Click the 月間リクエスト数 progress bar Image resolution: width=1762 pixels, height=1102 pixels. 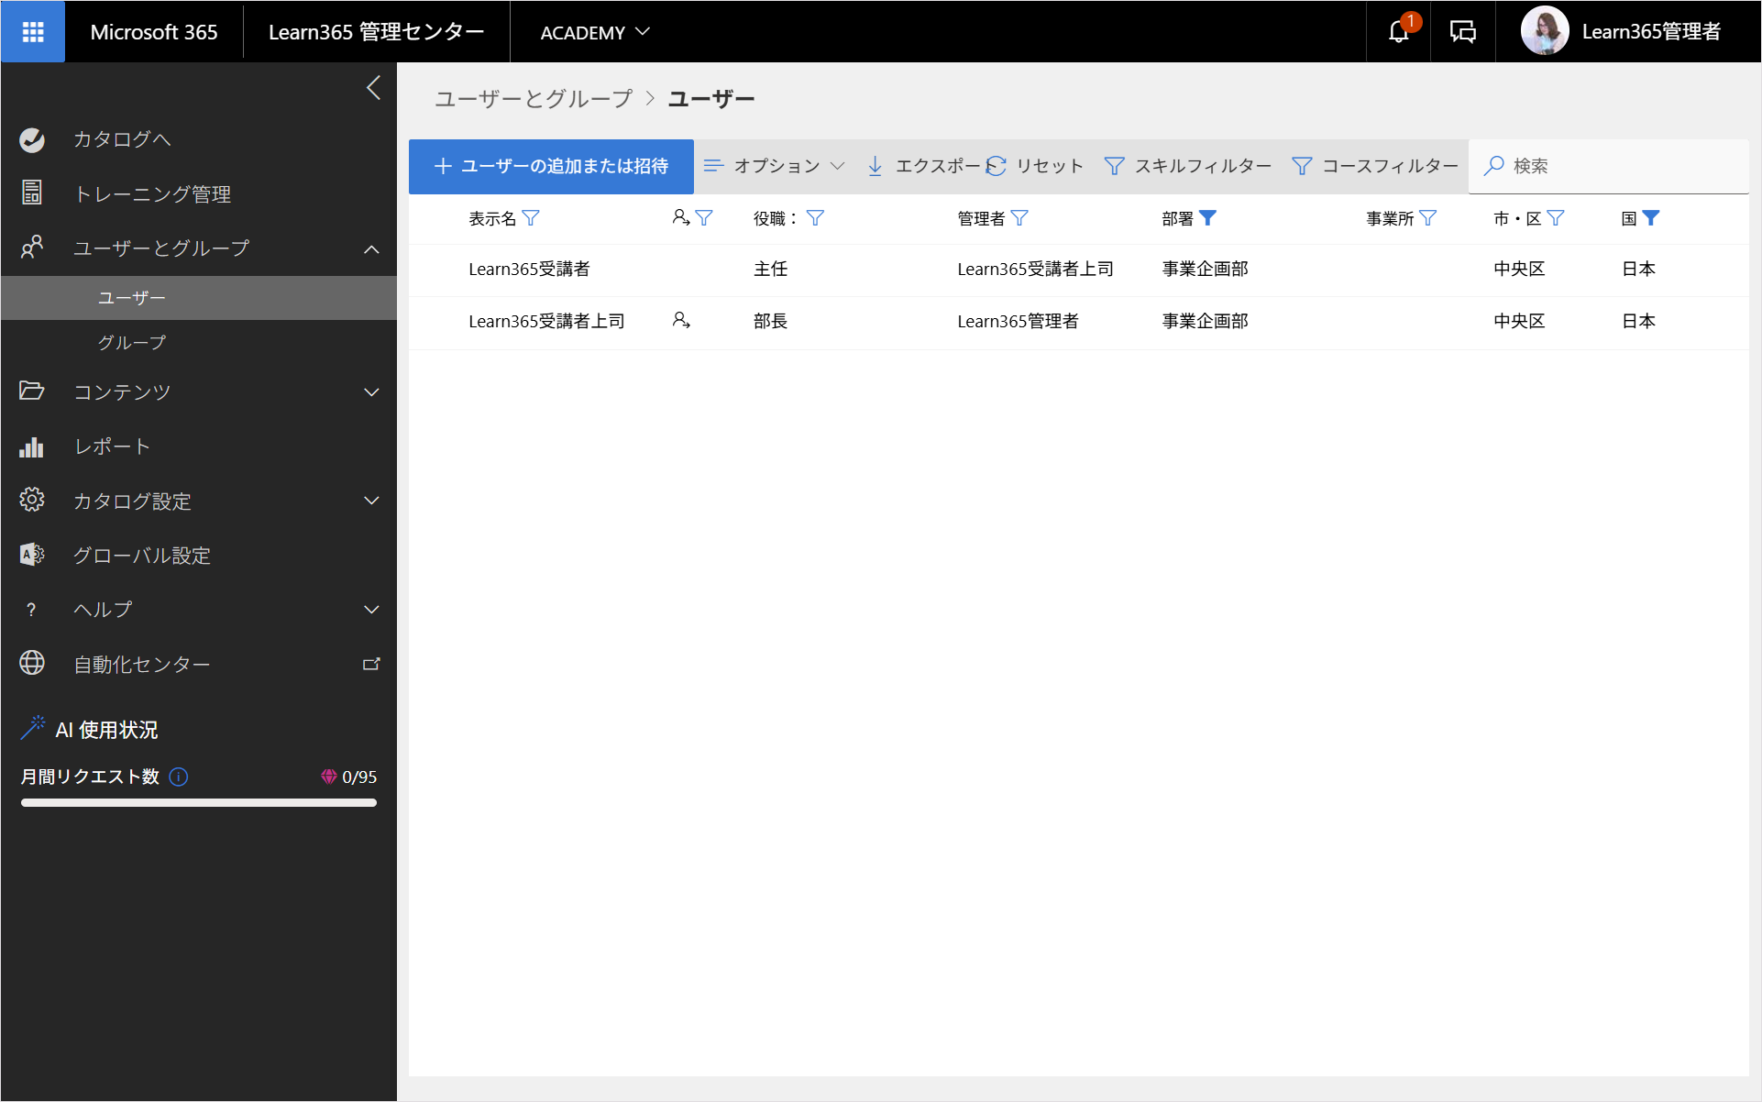click(x=199, y=803)
